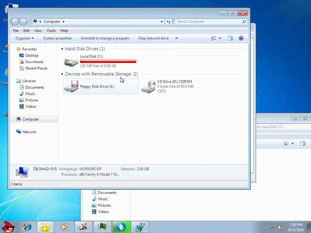
Task: Launch Internet Explorer from the taskbar
Action: (27, 227)
